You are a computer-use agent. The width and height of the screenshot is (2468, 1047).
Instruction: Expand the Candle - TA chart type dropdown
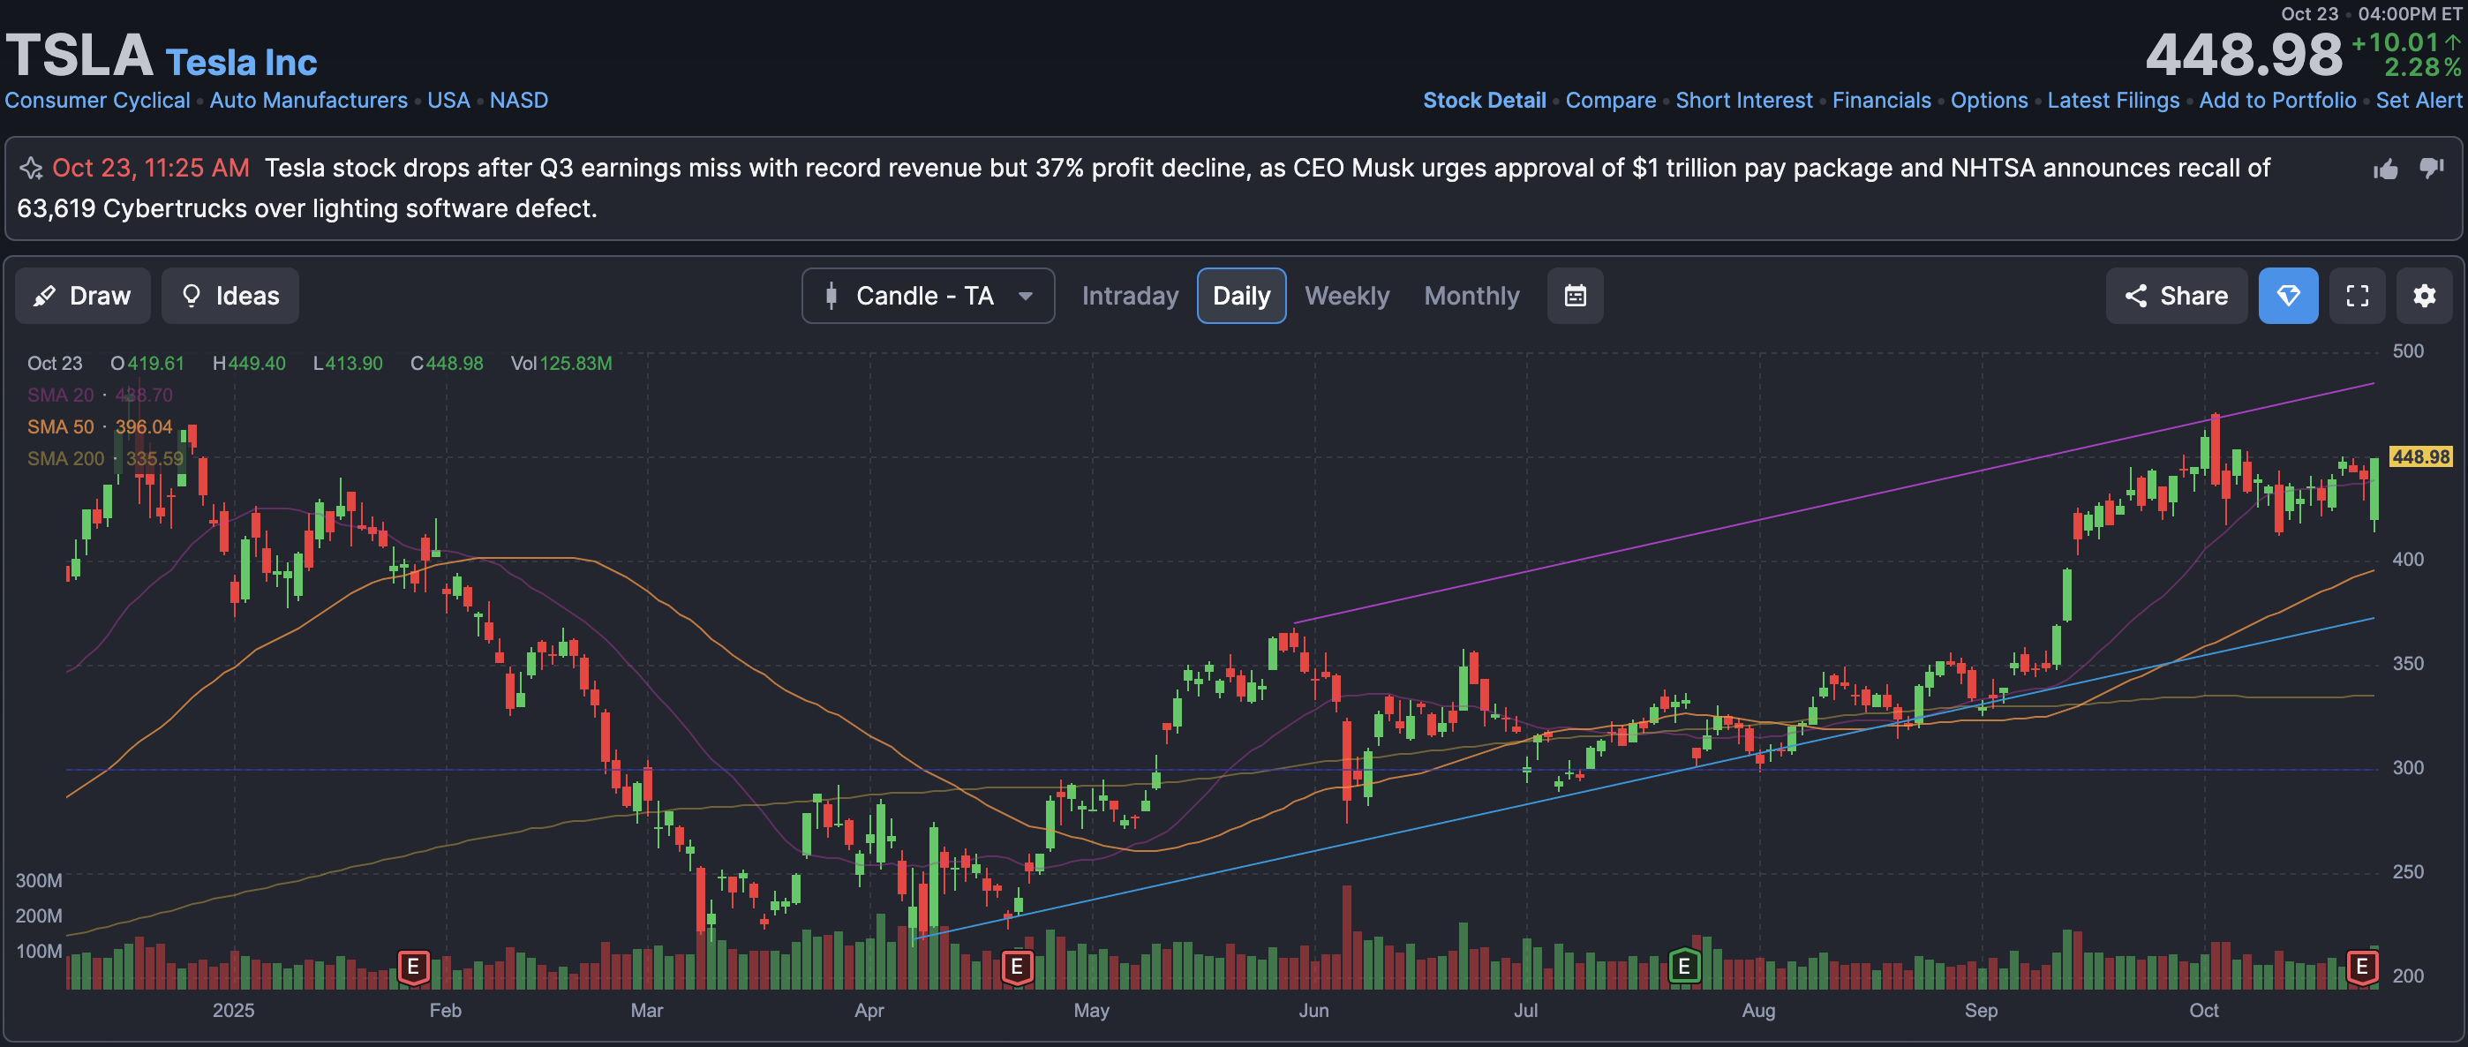[928, 296]
